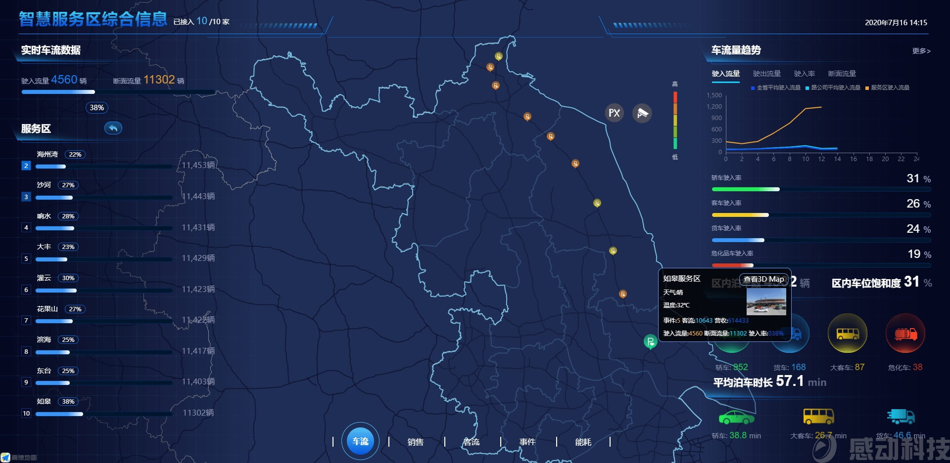Click the round yellow bus icon above 大客车: 87
The image size is (950, 463).
tap(847, 334)
